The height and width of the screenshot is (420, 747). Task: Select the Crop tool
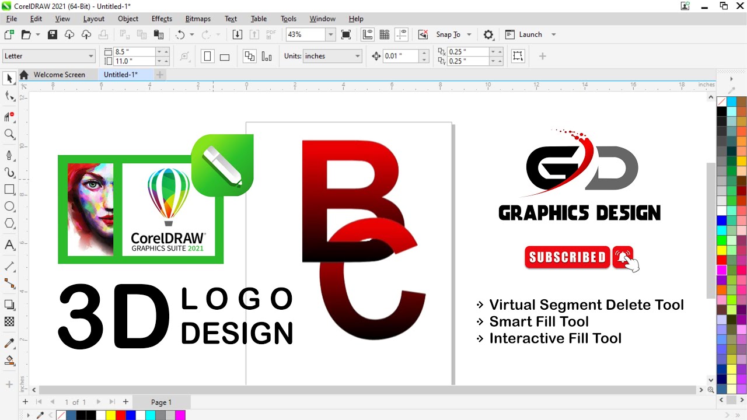[x=9, y=116]
